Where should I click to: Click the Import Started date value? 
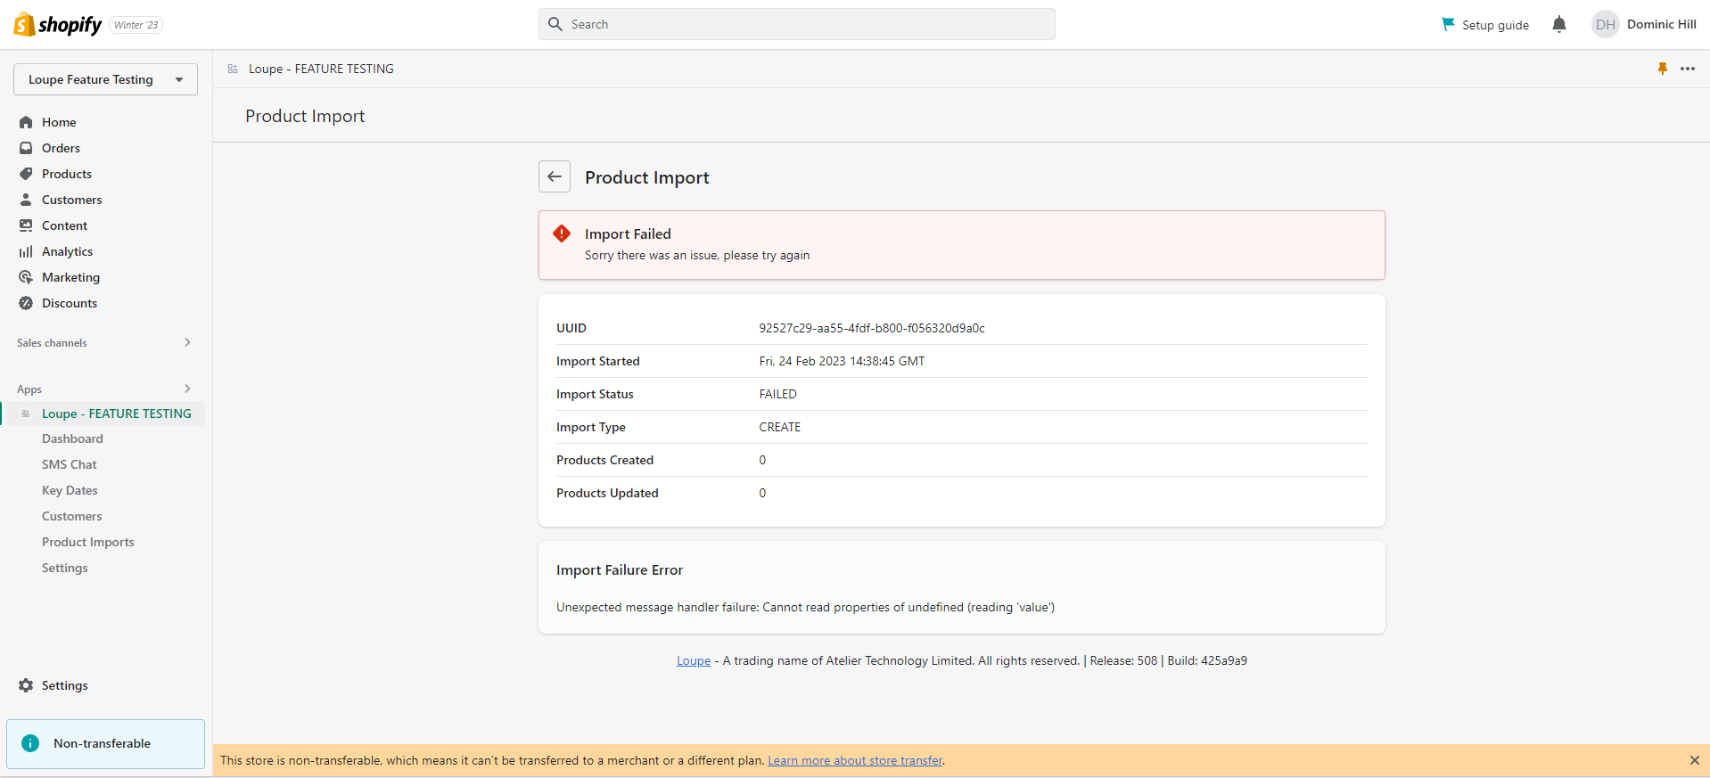(x=842, y=361)
